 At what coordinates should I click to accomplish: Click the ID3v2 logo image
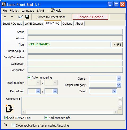point(10,109)
